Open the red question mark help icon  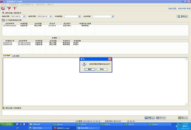(9, 8)
